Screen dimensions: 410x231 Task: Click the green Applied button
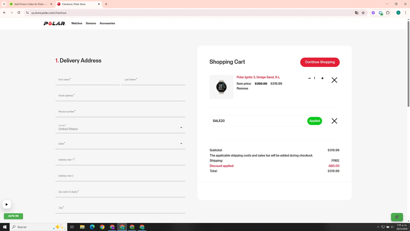pos(315,121)
